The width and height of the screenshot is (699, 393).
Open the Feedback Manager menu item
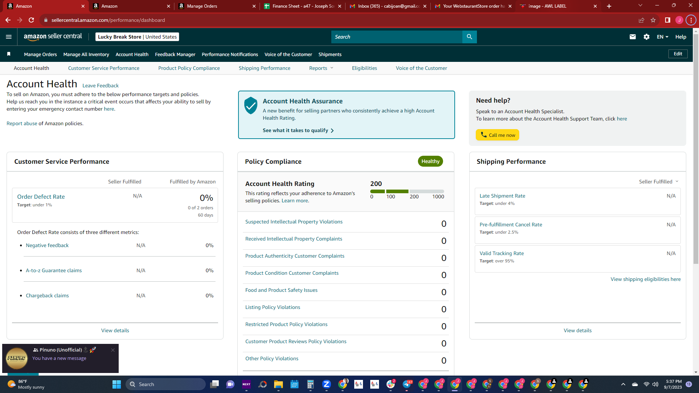[175, 54]
